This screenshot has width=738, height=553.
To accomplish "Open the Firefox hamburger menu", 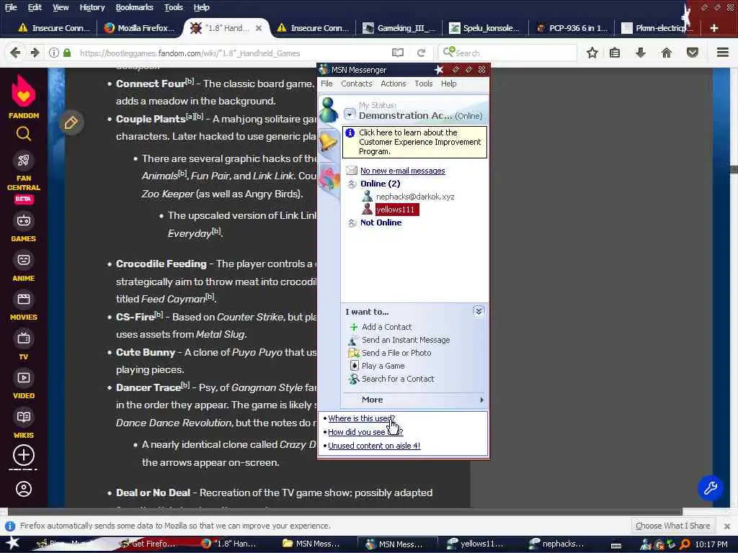I will click(x=722, y=52).
